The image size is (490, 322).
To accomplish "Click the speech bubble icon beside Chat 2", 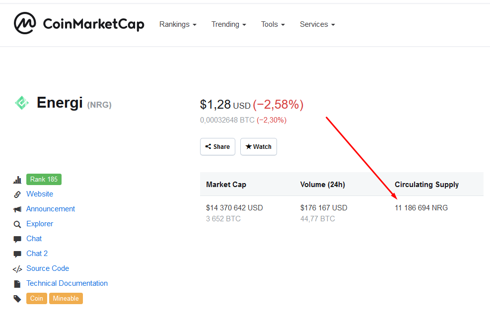I will (x=17, y=254).
